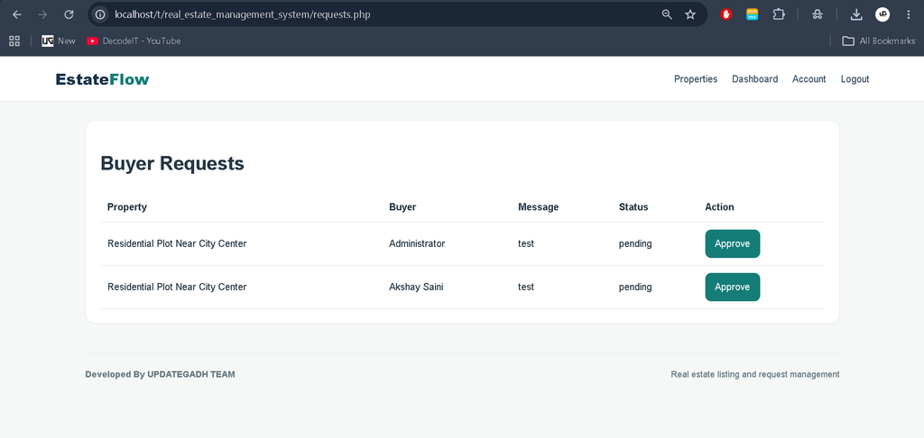
Task: Click the incognito-style glasses icon
Action: point(817,14)
